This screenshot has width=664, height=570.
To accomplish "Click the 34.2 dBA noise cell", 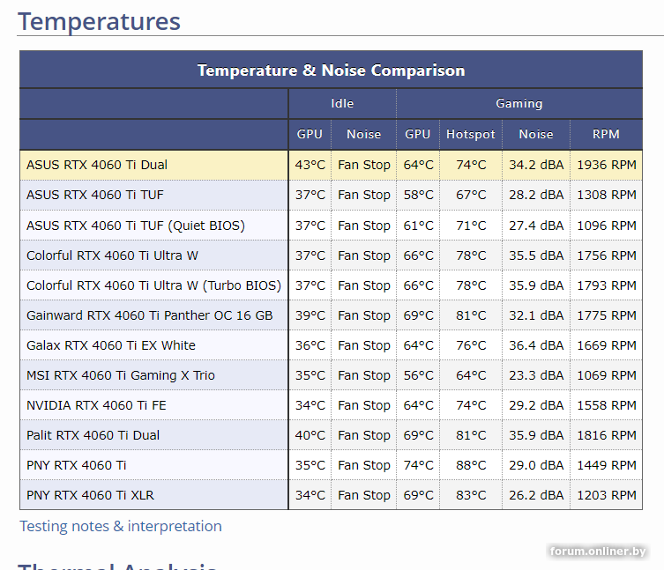I will tap(536, 165).
